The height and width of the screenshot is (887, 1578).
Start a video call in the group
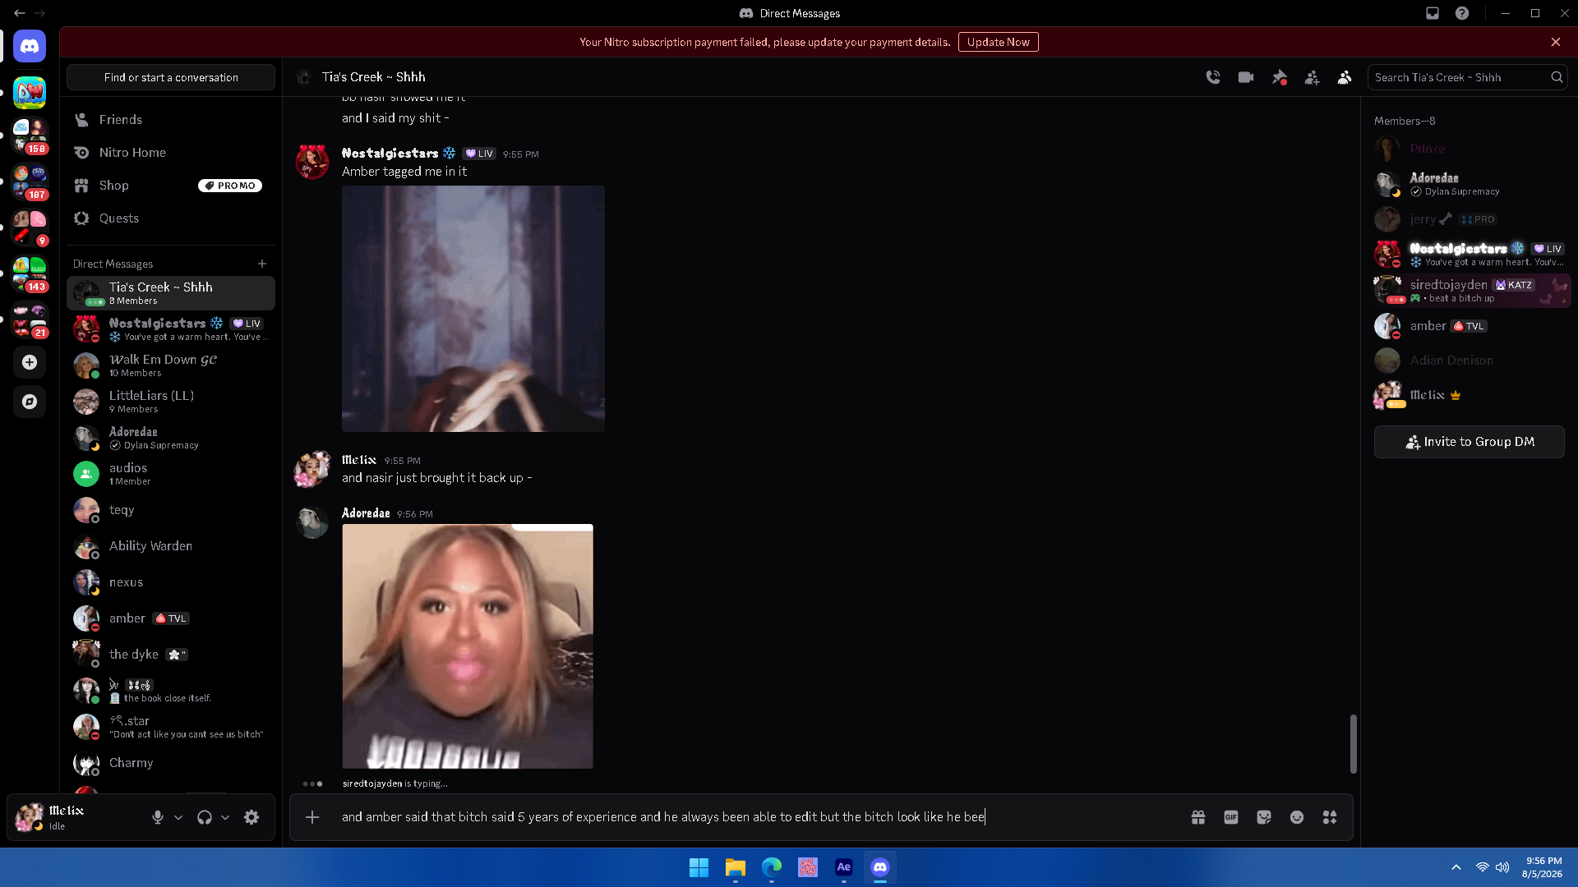(1246, 77)
